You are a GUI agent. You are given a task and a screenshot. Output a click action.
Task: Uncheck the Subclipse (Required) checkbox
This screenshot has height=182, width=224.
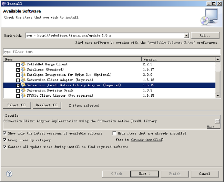tap(18, 70)
